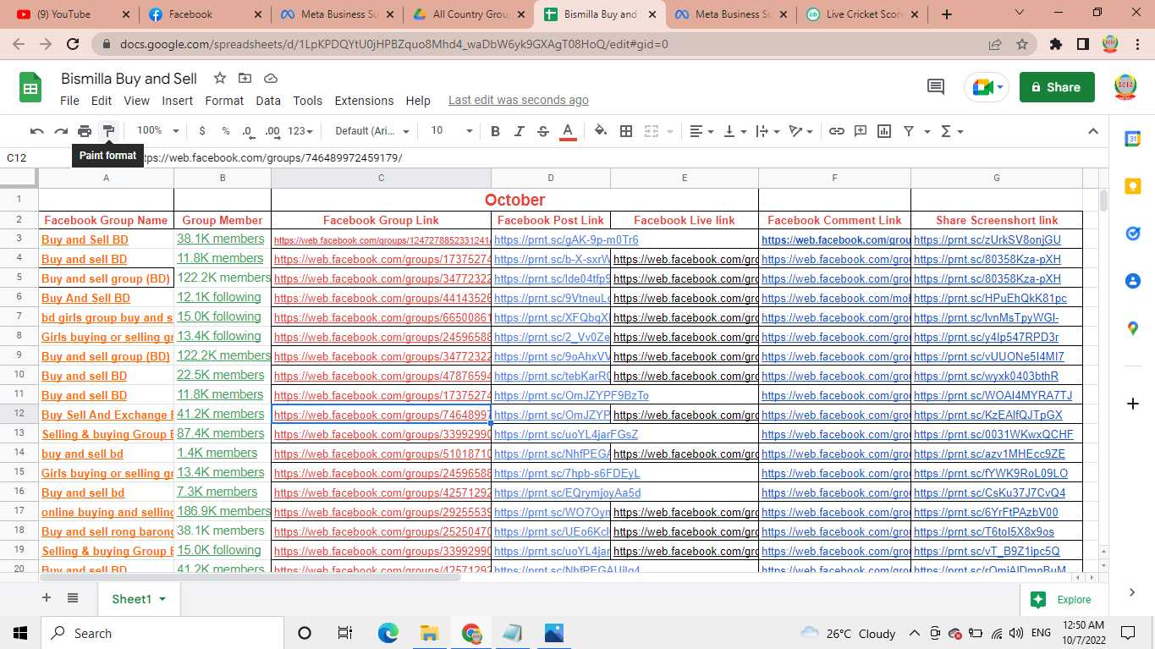The width and height of the screenshot is (1155, 649).
Task: Open the text color picker
Action: (x=568, y=131)
